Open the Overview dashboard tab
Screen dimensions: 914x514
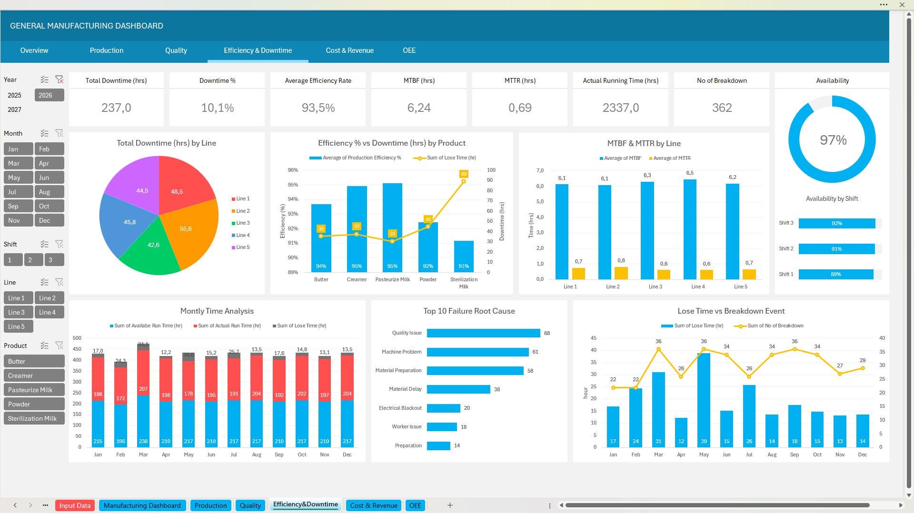(x=34, y=50)
